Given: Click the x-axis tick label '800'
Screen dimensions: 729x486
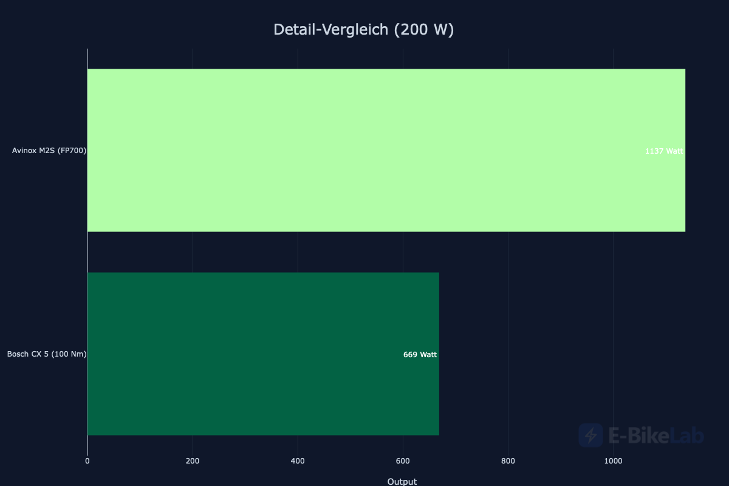Looking at the screenshot, I should (x=508, y=461).
